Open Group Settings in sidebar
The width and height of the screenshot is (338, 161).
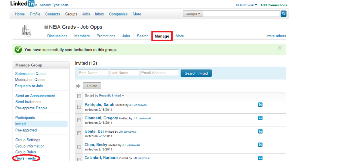tap(28, 140)
